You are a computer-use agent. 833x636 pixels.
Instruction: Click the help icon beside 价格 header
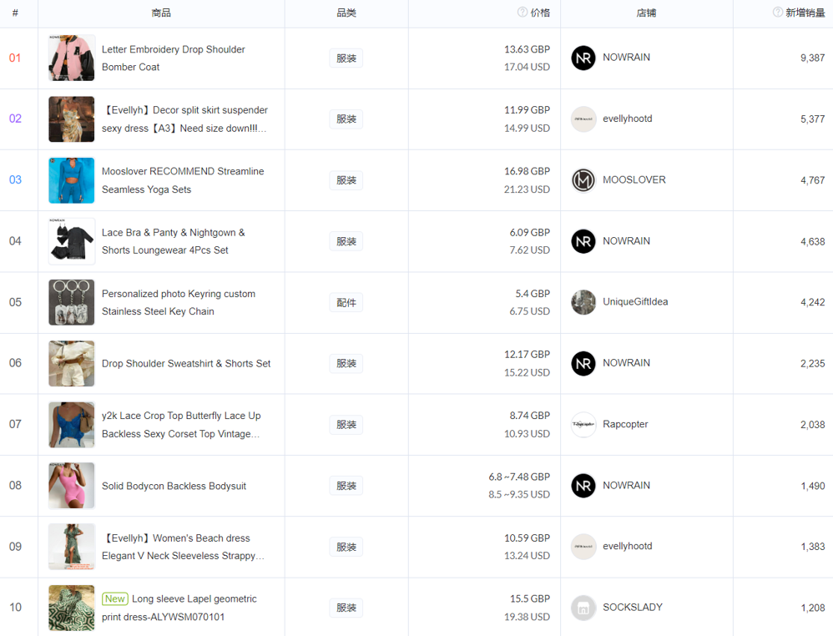[x=523, y=13]
